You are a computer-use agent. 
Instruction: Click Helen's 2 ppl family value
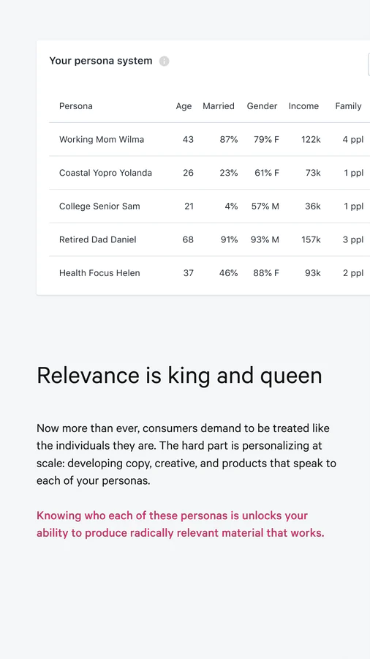coord(353,273)
